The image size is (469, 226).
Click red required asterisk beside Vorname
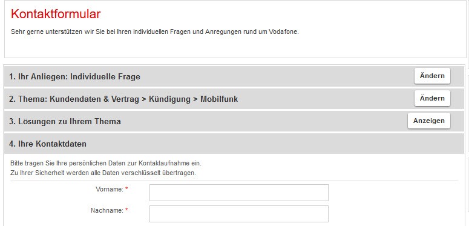tap(126, 189)
